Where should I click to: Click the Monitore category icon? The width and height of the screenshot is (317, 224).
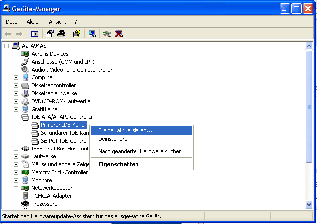[25, 180]
